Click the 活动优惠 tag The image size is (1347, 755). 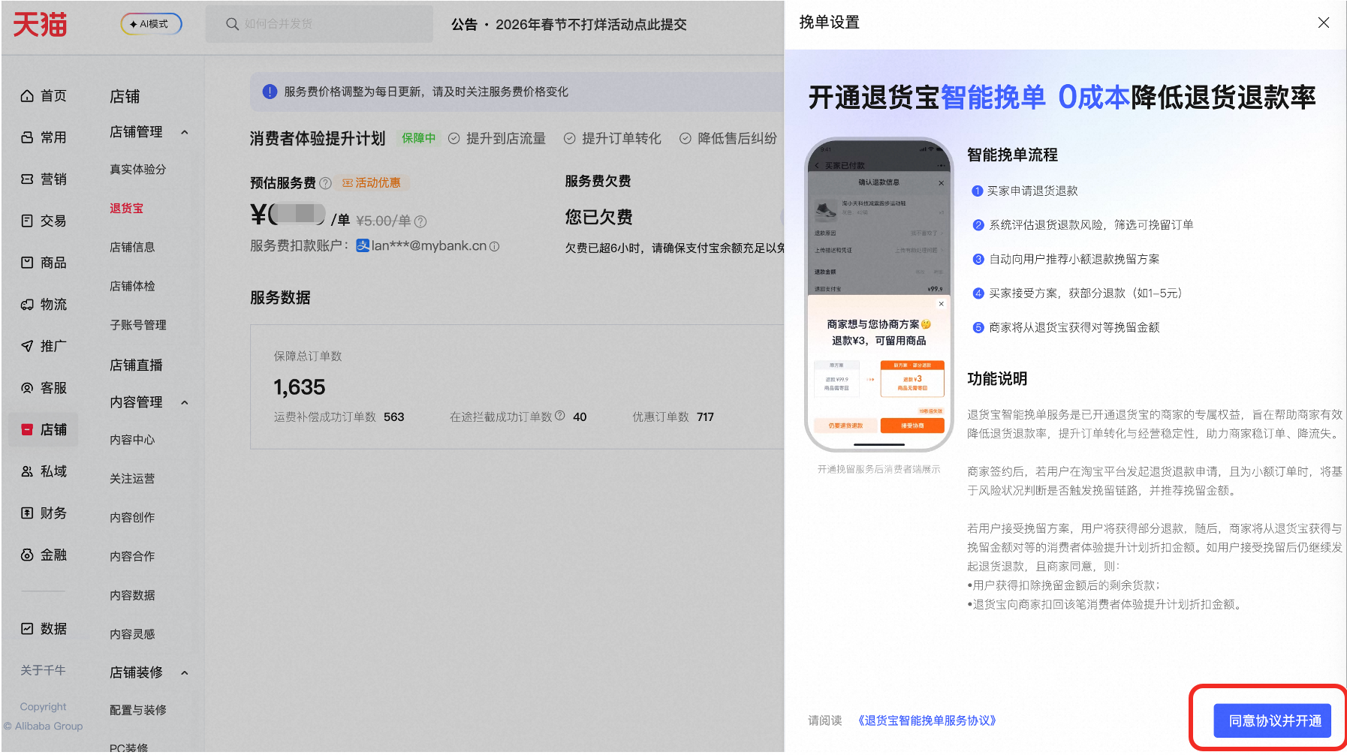[x=372, y=183]
